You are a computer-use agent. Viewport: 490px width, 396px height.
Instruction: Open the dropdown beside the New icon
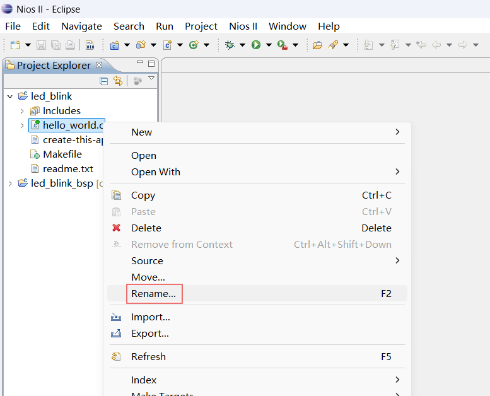point(28,45)
